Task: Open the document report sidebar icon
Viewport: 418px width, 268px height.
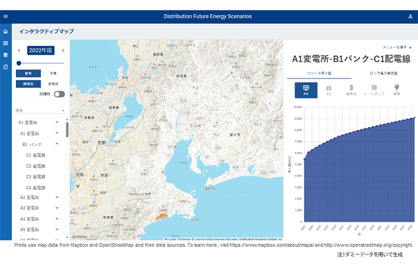Action: [6, 67]
